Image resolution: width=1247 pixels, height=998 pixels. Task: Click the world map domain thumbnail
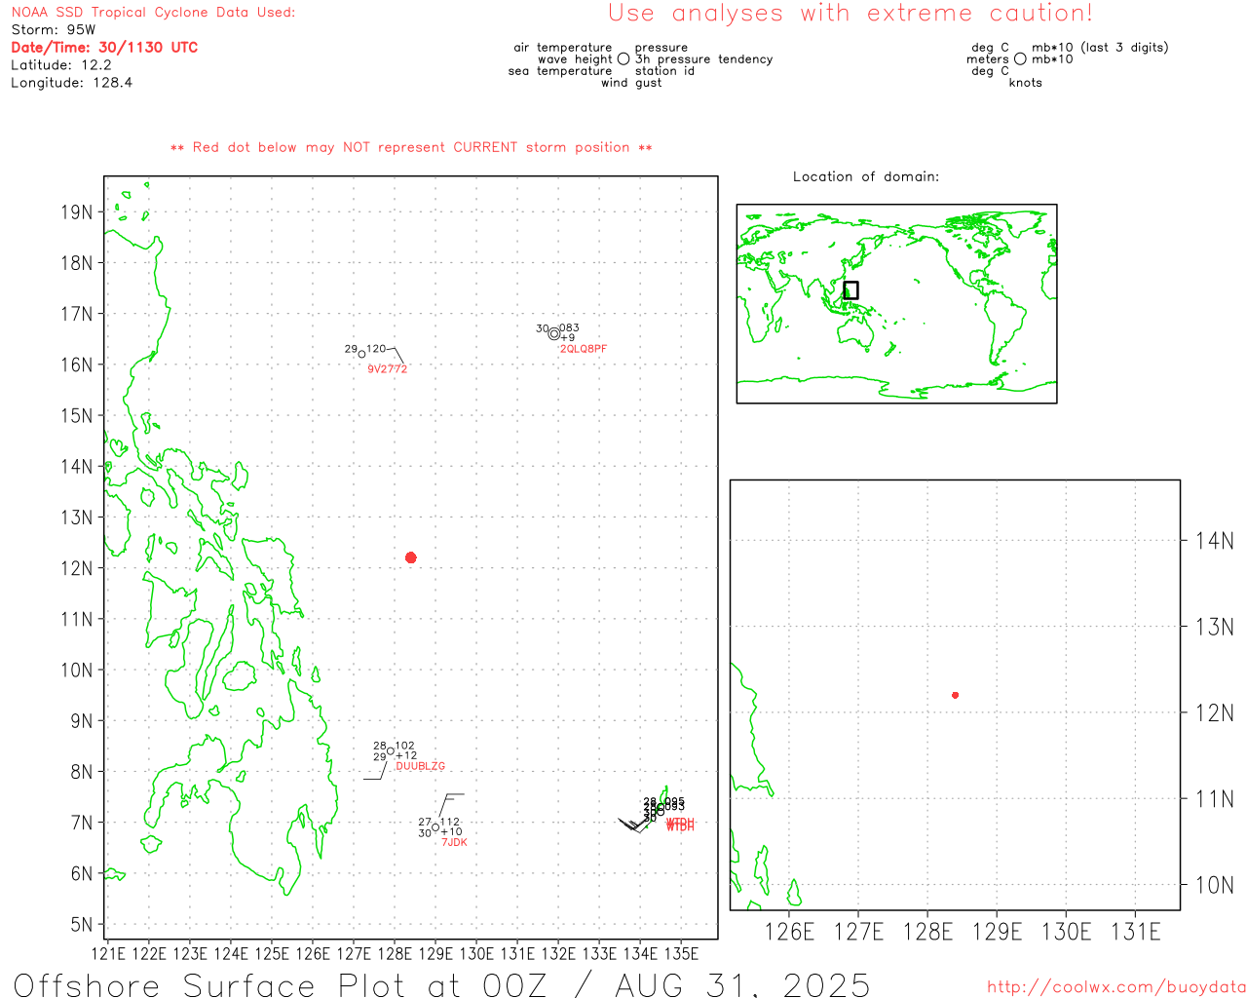[x=896, y=303]
